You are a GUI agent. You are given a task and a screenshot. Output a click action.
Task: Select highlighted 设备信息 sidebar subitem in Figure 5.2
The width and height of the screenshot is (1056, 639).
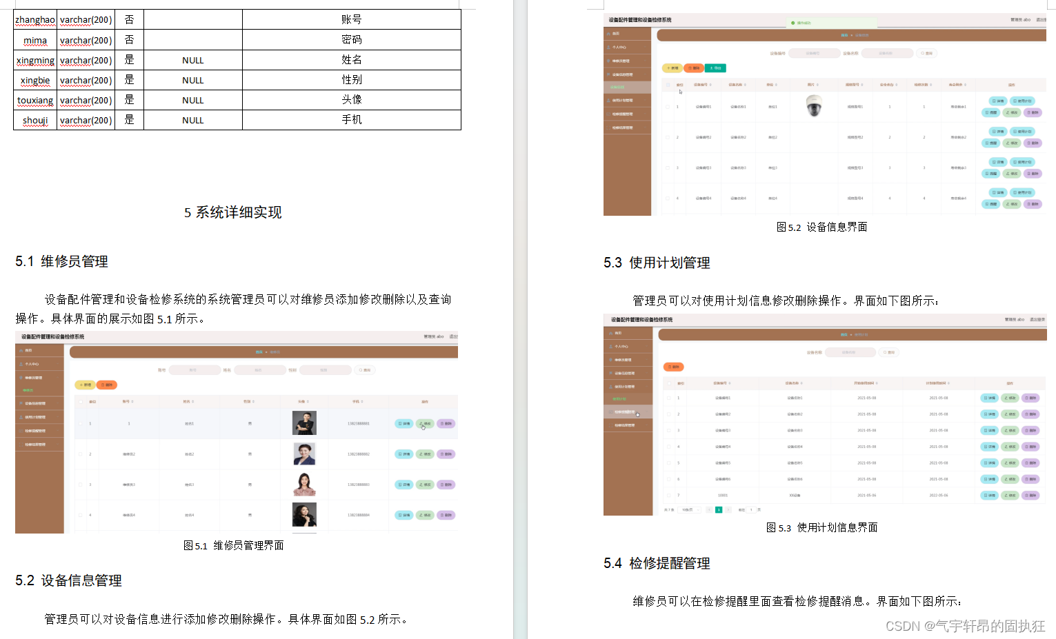627,88
